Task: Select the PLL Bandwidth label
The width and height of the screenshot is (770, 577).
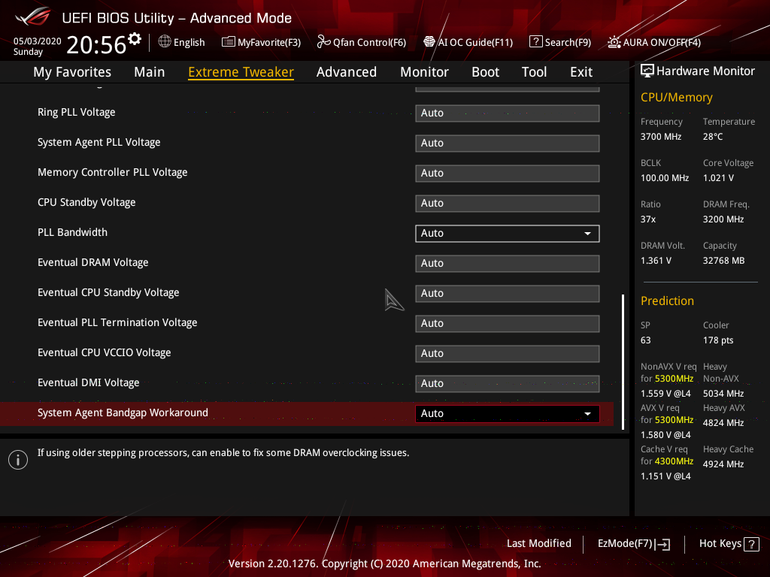Action: pyautogui.click(x=73, y=233)
